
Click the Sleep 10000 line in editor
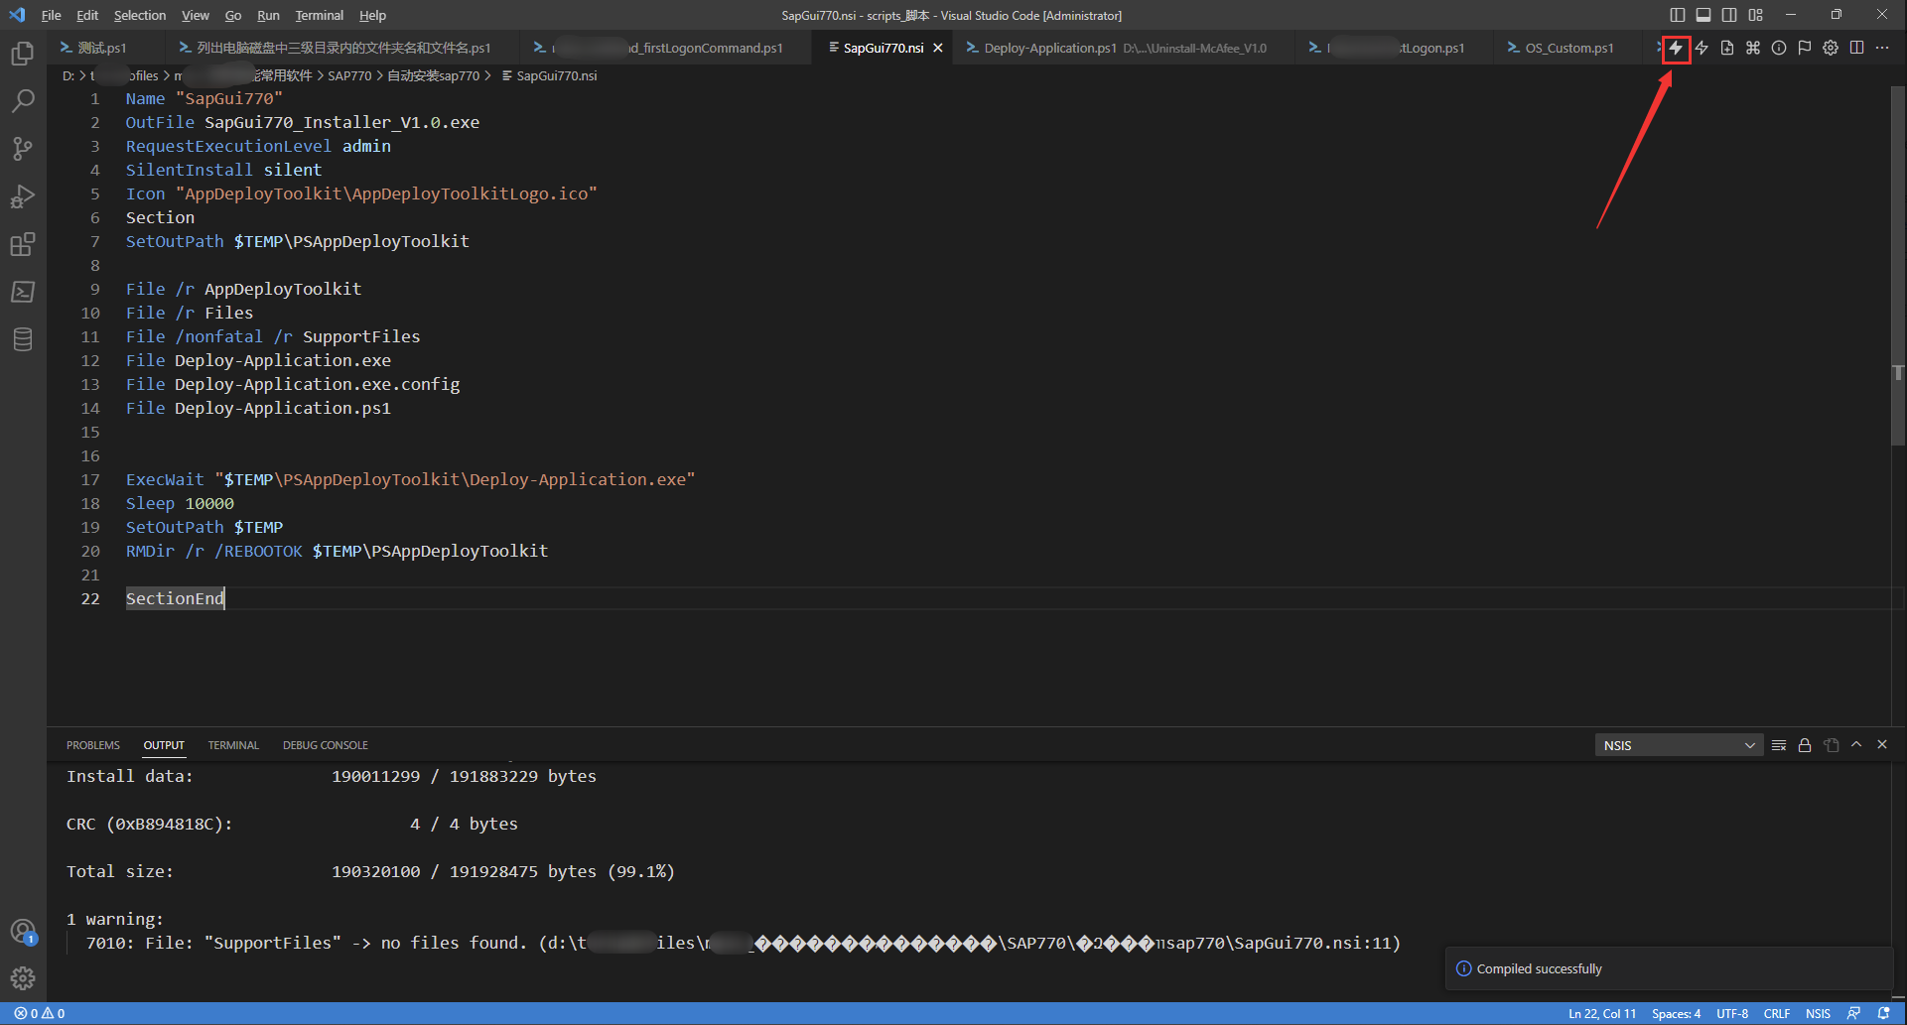tap(180, 503)
